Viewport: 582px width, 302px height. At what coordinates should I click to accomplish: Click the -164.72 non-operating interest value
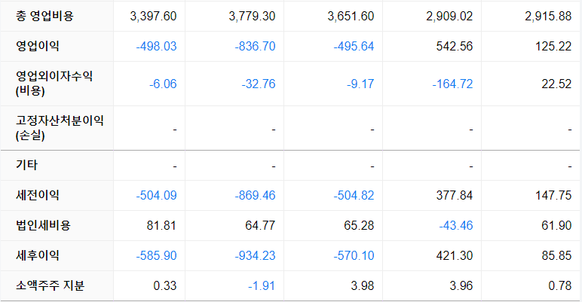point(452,84)
